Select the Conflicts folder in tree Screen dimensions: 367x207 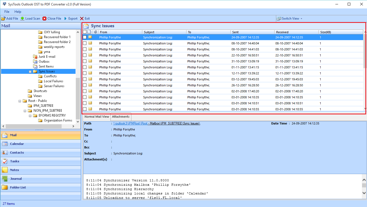coord(50,76)
